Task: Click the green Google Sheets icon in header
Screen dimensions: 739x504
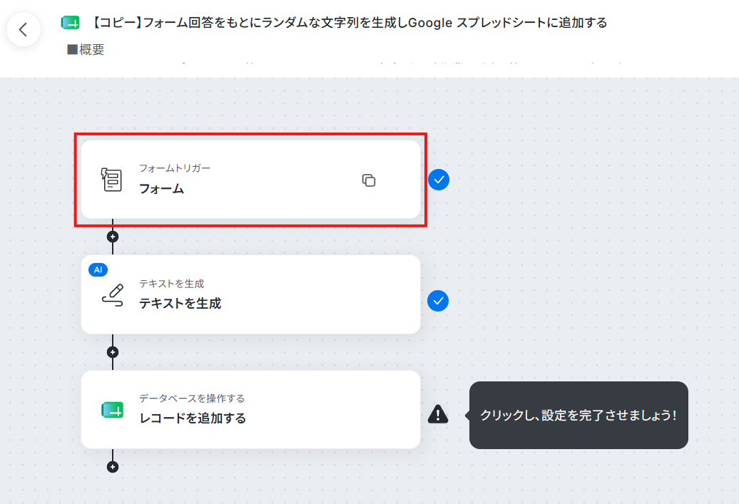Action: click(70, 23)
